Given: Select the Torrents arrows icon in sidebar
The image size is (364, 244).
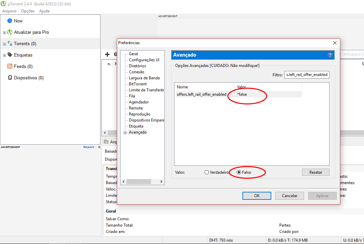Looking at the screenshot, I should (x=10, y=44).
